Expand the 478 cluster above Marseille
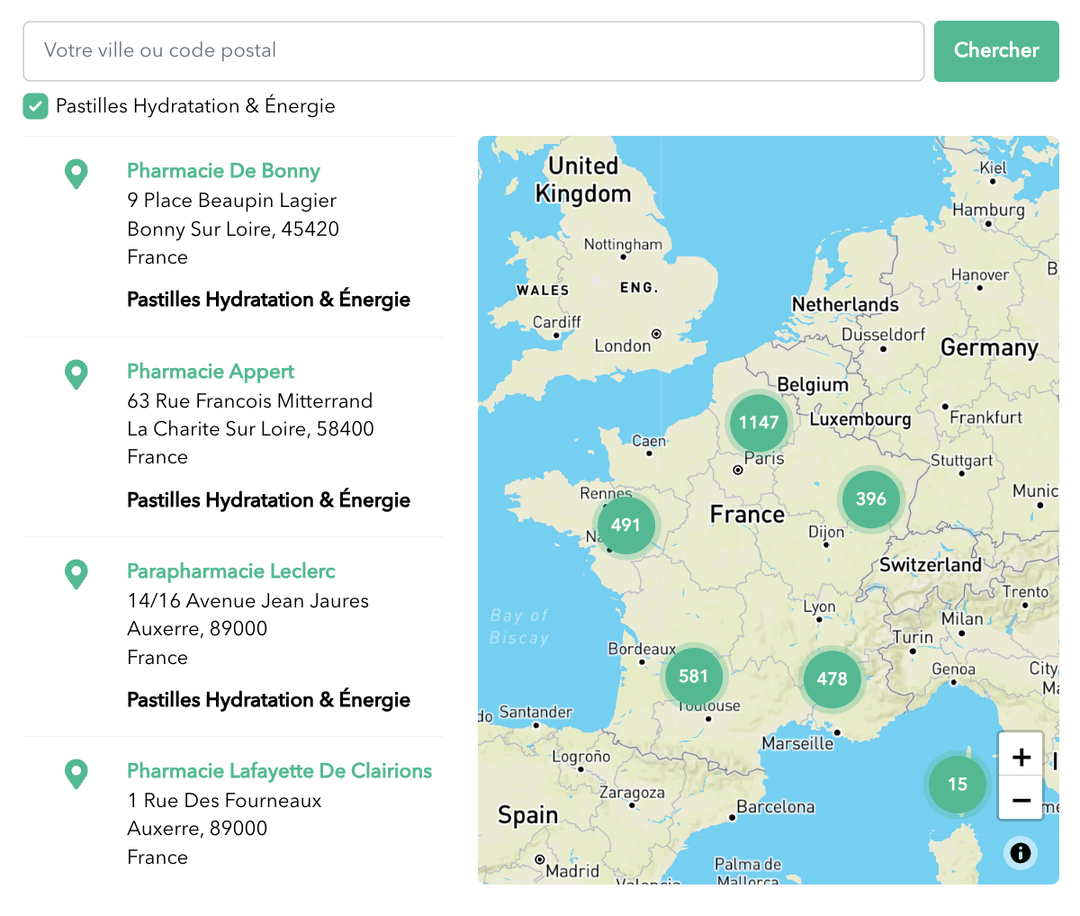This screenshot has width=1080, height=916. click(x=832, y=678)
